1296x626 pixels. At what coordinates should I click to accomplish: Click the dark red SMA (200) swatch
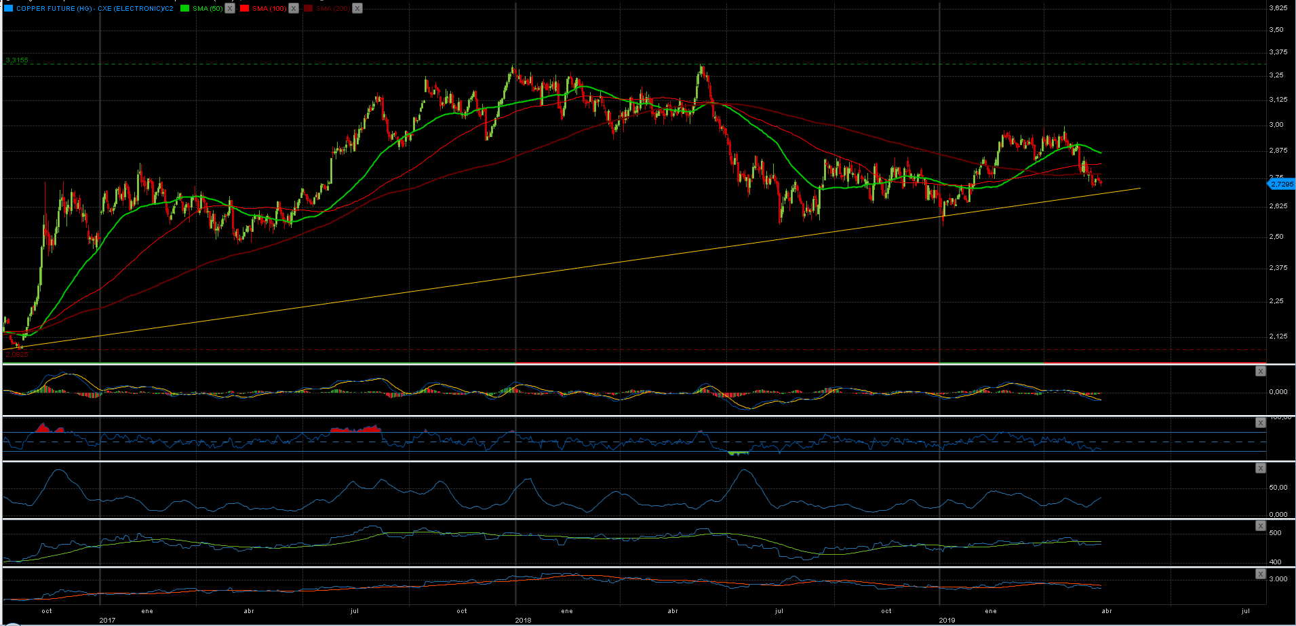pos(309,8)
